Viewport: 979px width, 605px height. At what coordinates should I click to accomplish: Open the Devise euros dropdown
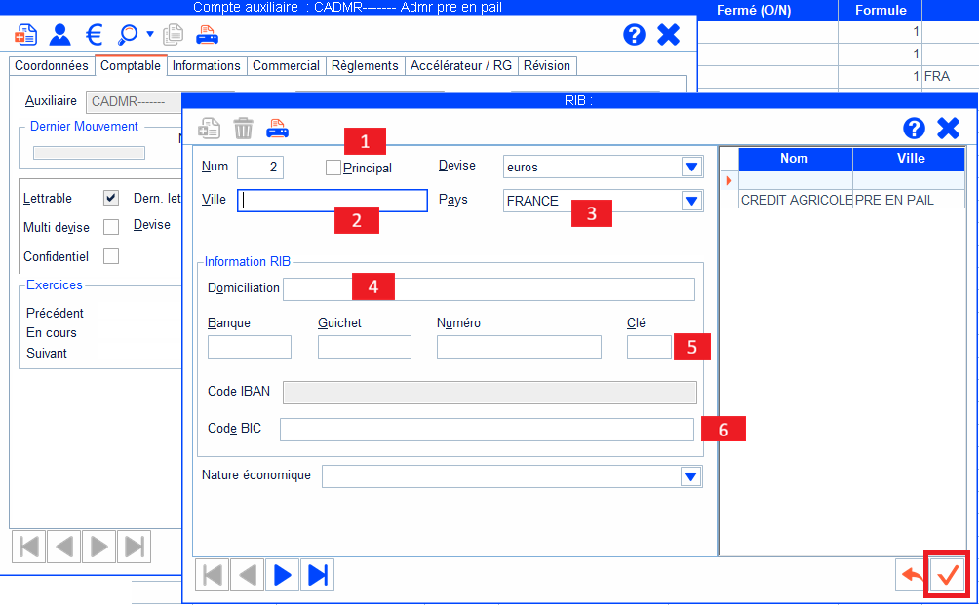tap(691, 167)
